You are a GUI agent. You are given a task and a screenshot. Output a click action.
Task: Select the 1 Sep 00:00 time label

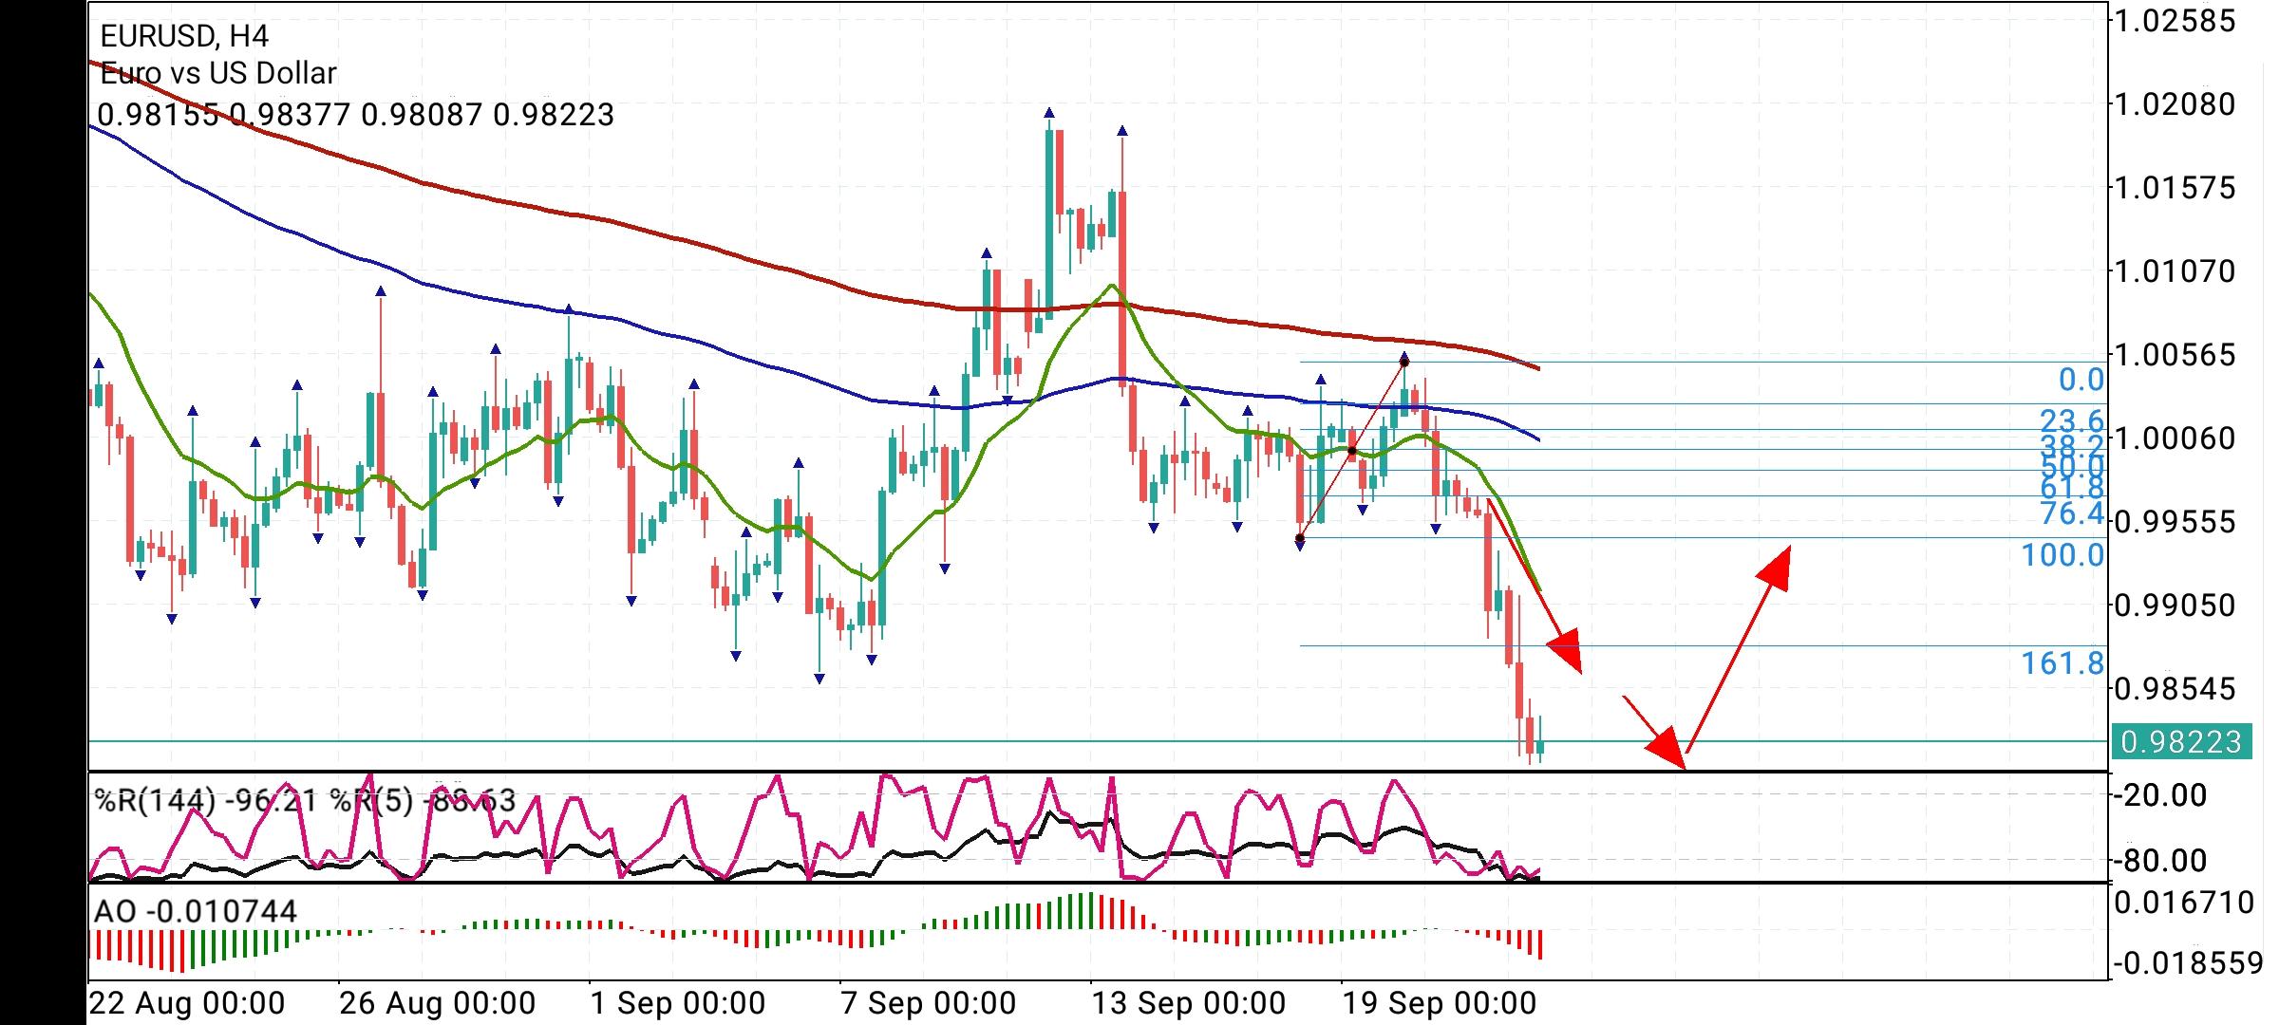(678, 1002)
